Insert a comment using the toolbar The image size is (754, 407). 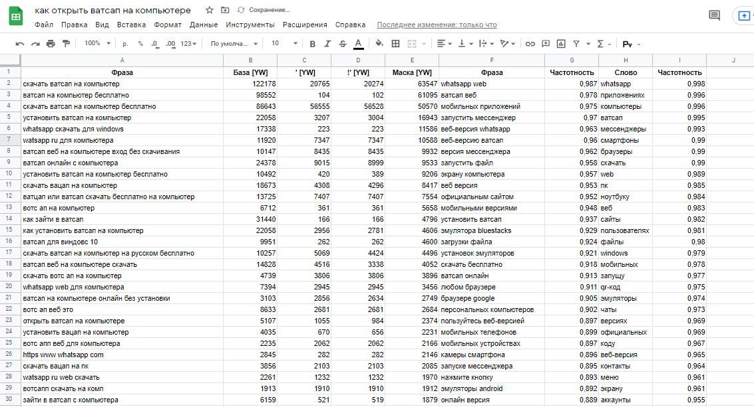[545, 44]
